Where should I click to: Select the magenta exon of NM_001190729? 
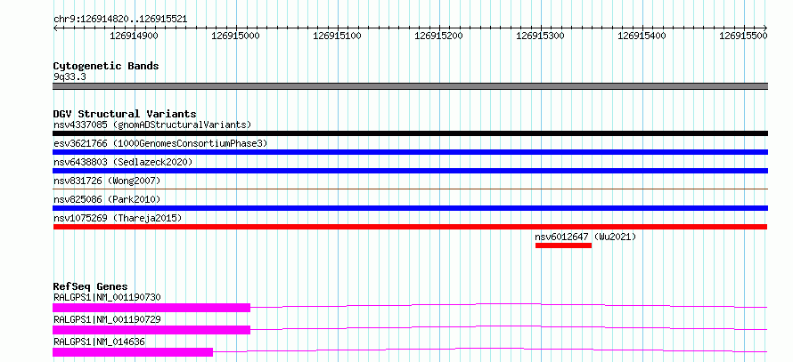(x=151, y=330)
